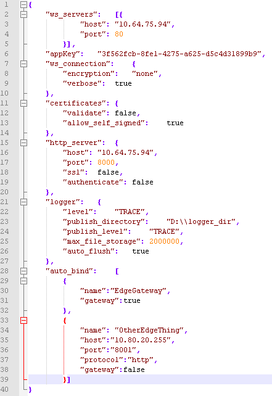This screenshot has height=396, width=272.
Task: Click the "TRACE" value on line 22
Action: (x=130, y=212)
